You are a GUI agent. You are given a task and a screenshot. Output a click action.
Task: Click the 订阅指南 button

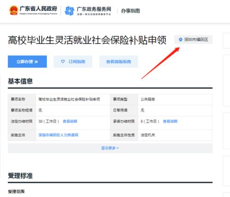[73, 62]
